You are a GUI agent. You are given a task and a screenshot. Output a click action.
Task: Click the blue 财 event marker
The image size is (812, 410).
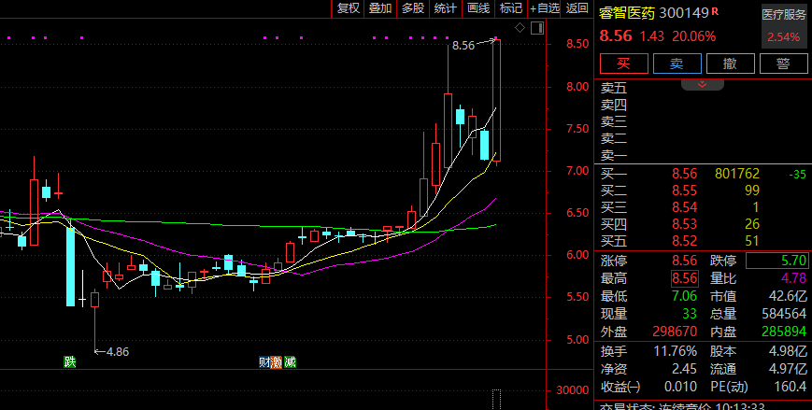[x=264, y=361]
